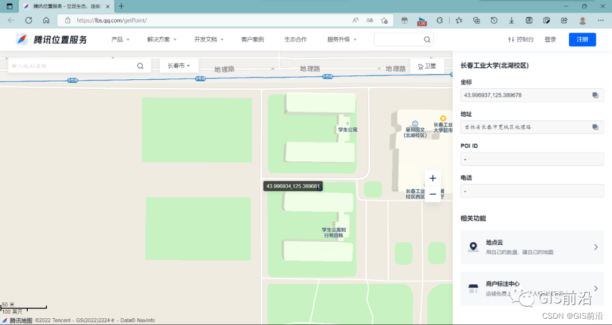Copy the address field value
612x325 pixels.
coord(595,127)
